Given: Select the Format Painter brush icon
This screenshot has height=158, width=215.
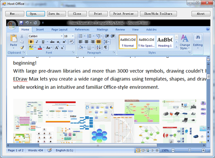Looking at the screenshot, I should tap(22, 47).
